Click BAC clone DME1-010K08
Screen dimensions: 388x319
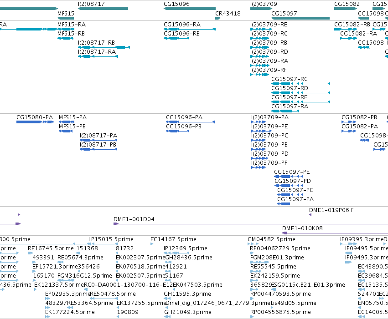pyautogui.click(x=303, y=228)
